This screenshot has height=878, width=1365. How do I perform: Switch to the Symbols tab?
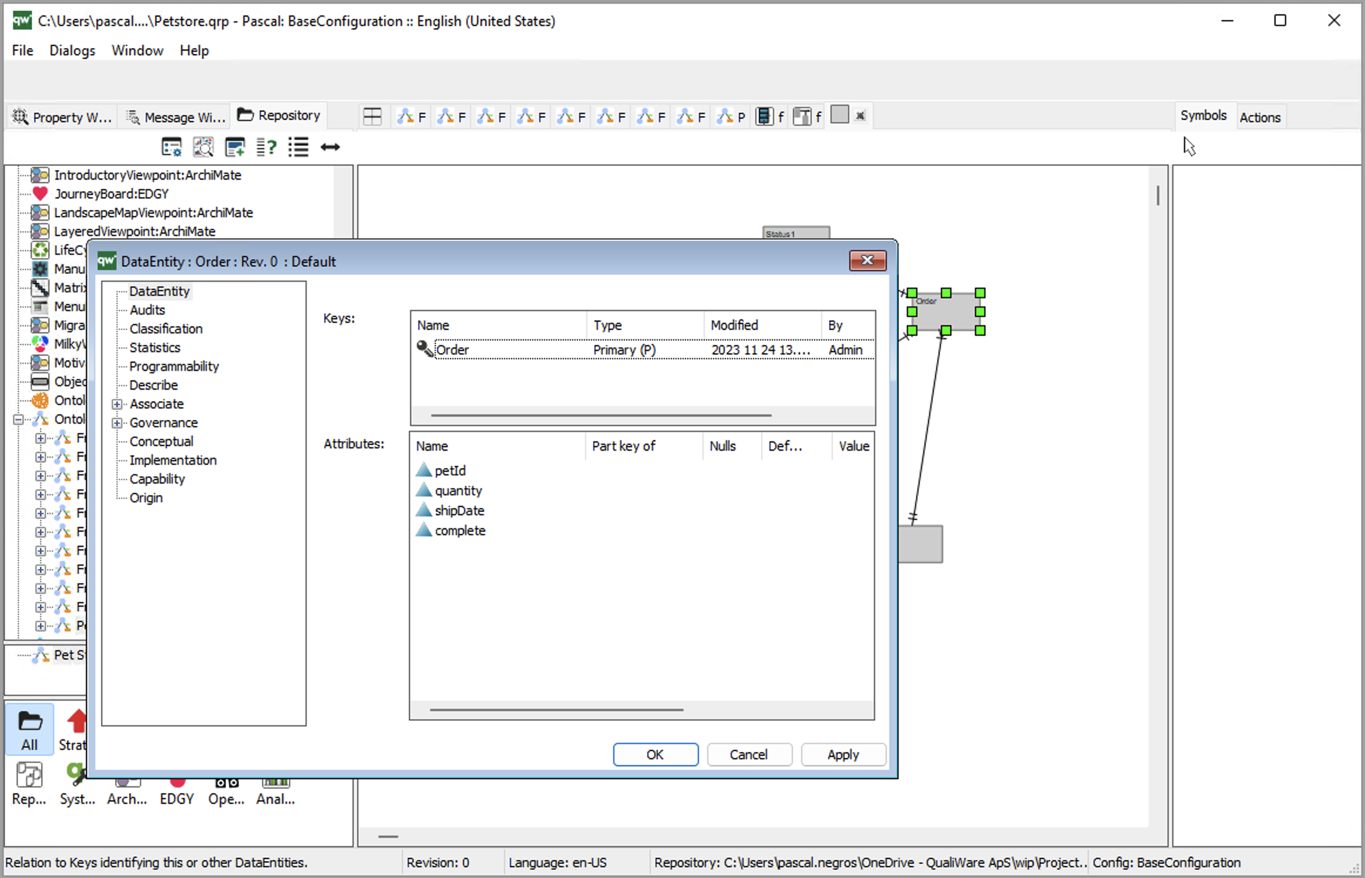coord(1203,116)
